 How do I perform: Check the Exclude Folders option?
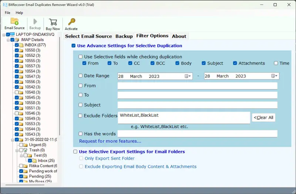(81, 116)
